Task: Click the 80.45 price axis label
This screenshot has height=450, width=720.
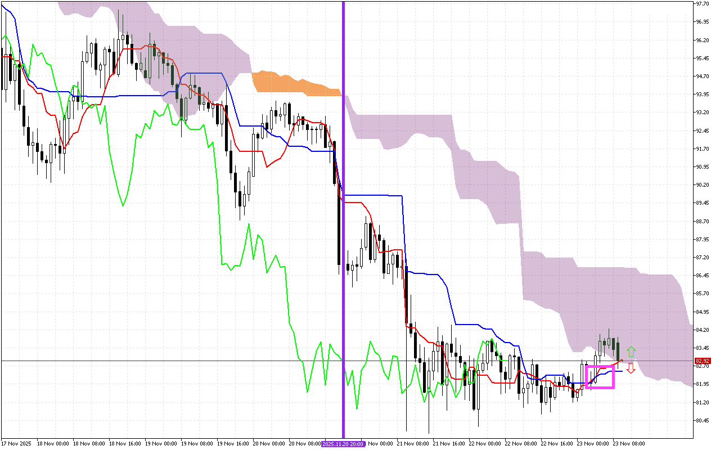Action: point(702,420)
